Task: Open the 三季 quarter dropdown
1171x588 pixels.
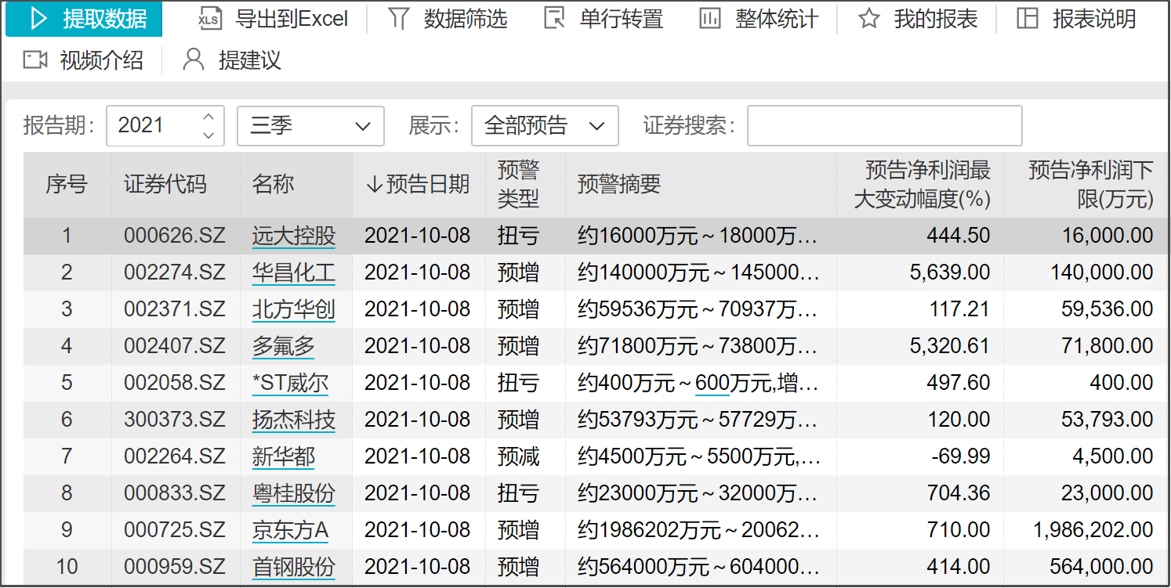Action: [x=311, y=125]
